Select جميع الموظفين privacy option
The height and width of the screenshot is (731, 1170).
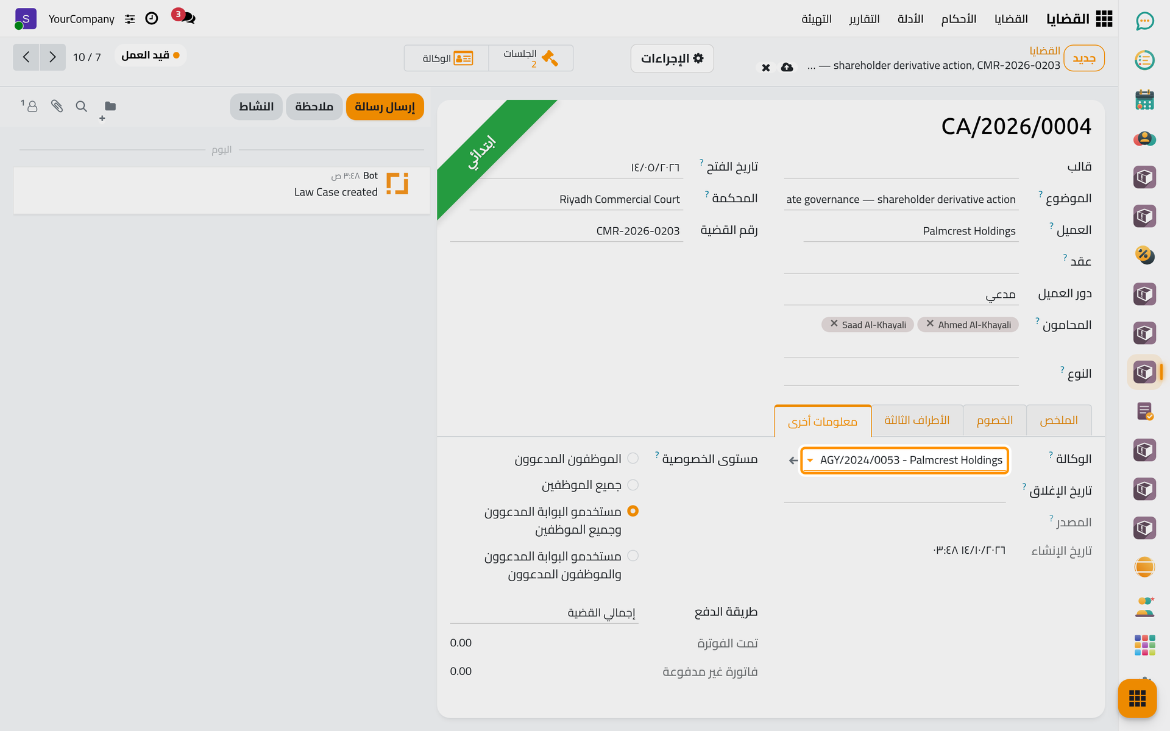click(633, 485)
